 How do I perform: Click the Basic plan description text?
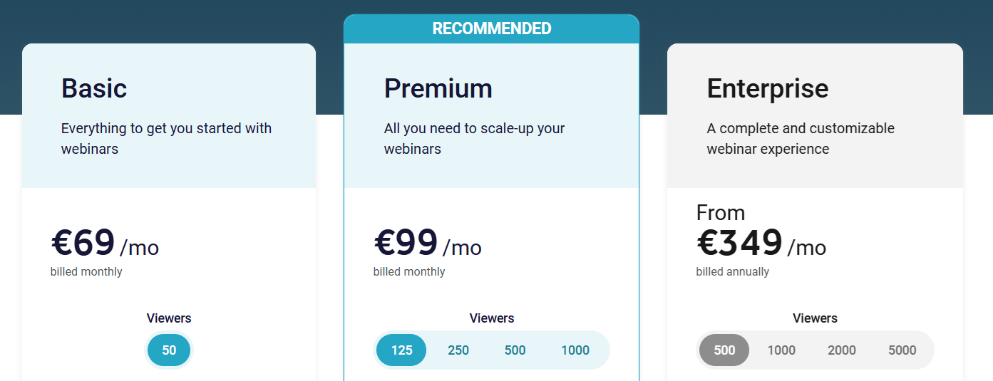[166, 139]
